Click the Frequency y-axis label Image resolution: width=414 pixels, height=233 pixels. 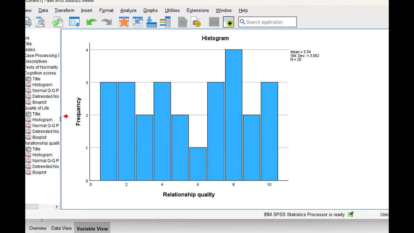[78, 111]
